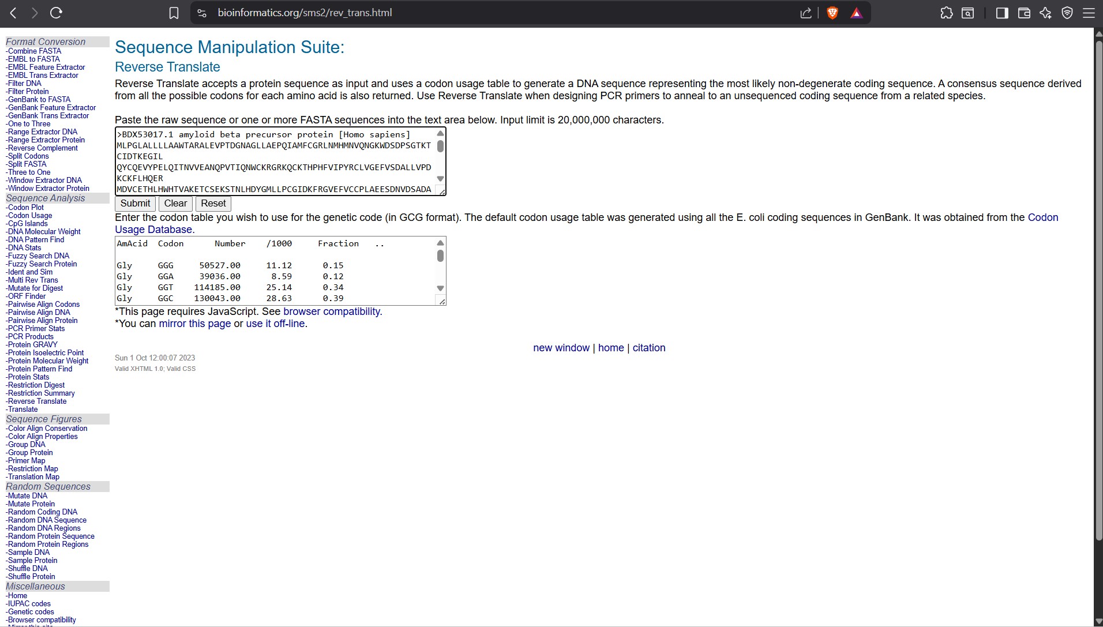Open PCR Primer Stats tool
The width and height of the screenshot is (1103, 627).
click(x=36, y=328)
